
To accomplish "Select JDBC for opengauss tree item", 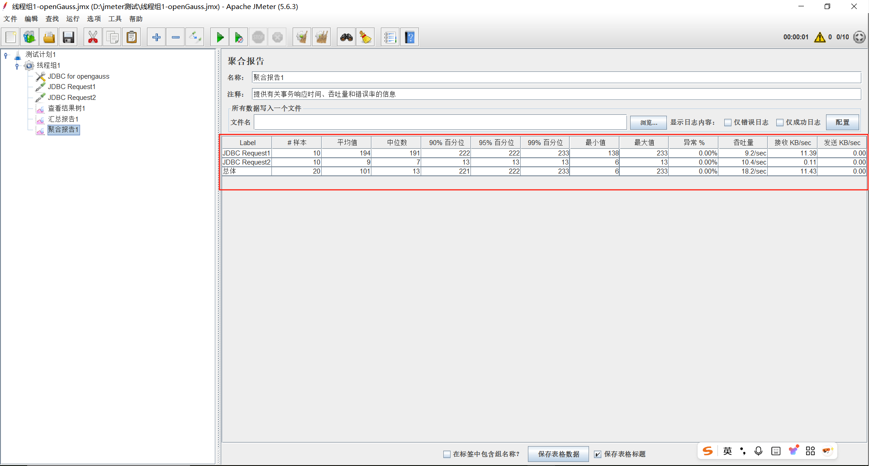I will pos(79,76).
